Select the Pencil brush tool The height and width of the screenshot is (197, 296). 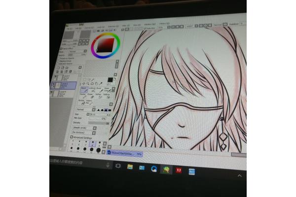tap(84, 90)
